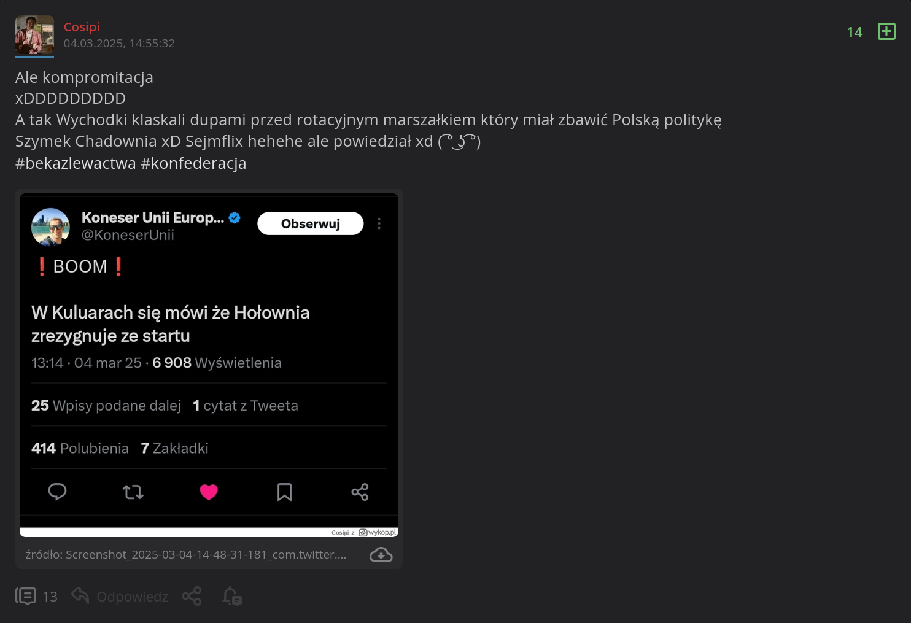This screenshot has width=911, height=623.
Task: Click the tweet share icon
Action: (360, 492)
